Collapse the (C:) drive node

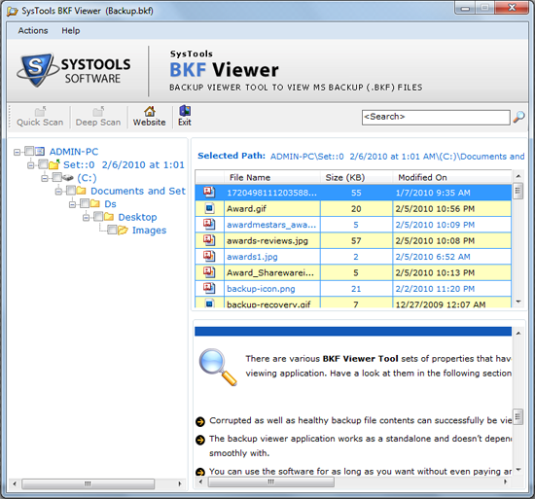point(45,178)
